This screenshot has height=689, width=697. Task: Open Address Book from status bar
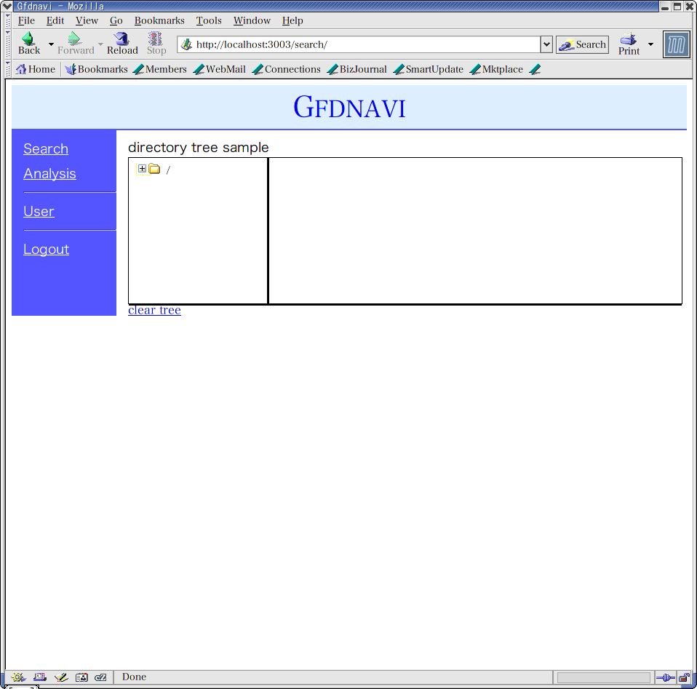[x=81, y=677]
